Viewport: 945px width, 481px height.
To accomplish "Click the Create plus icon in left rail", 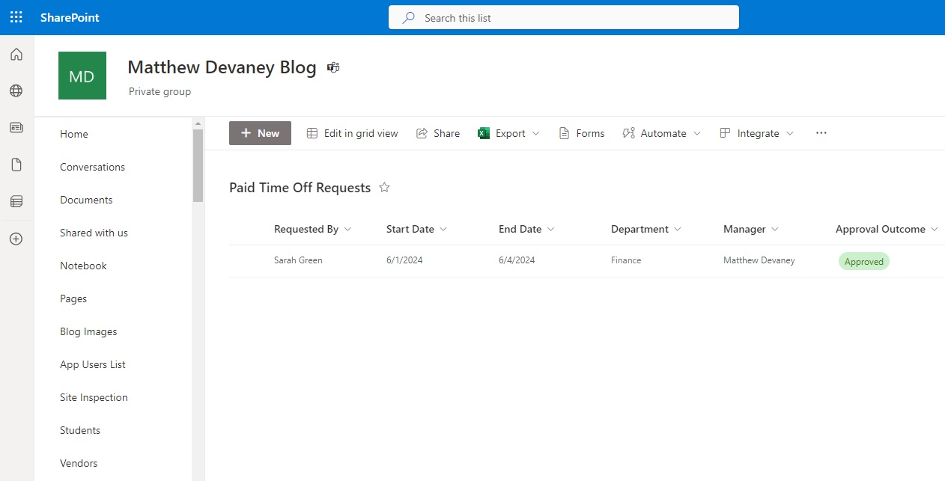I will click(16, 239).
